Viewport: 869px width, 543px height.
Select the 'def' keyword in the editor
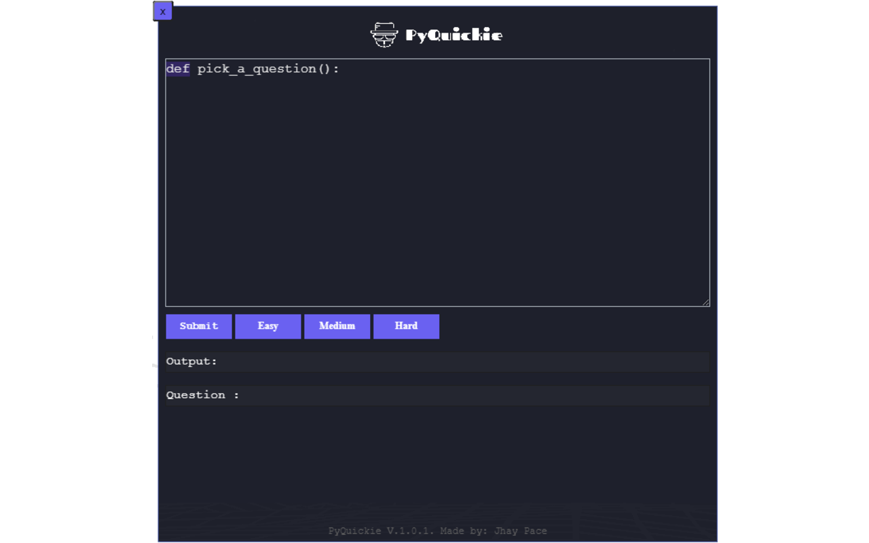coord(178,69)
